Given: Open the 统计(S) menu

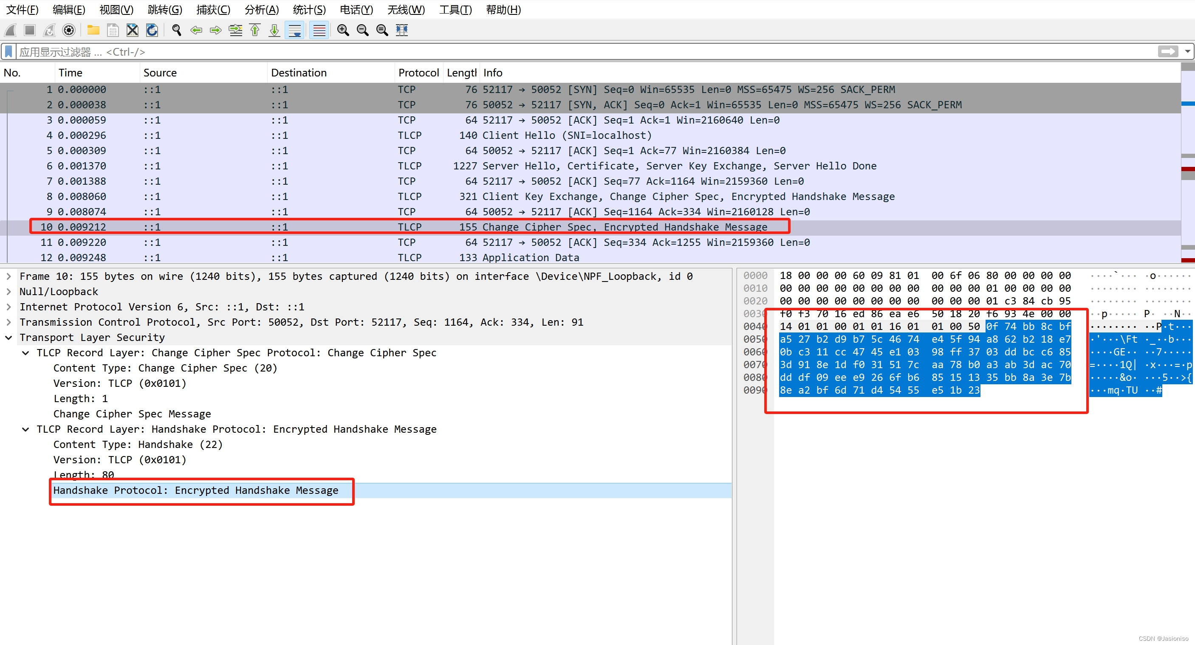Looking at the screenshot, I should (x=309, y=9).
